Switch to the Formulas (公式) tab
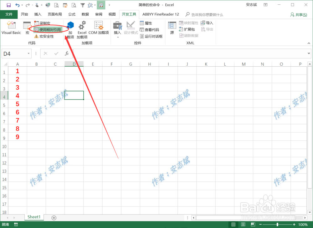The height and width of the screenshot is (228, 313). pyautogui.click(x=72, y=14)
